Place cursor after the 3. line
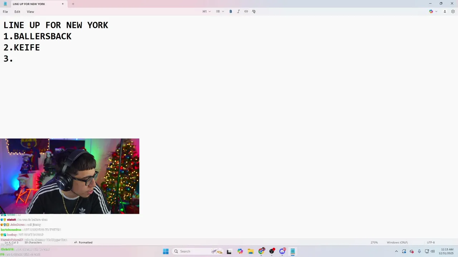The height and width of the screenshot is (257, 458). (14, 59)
